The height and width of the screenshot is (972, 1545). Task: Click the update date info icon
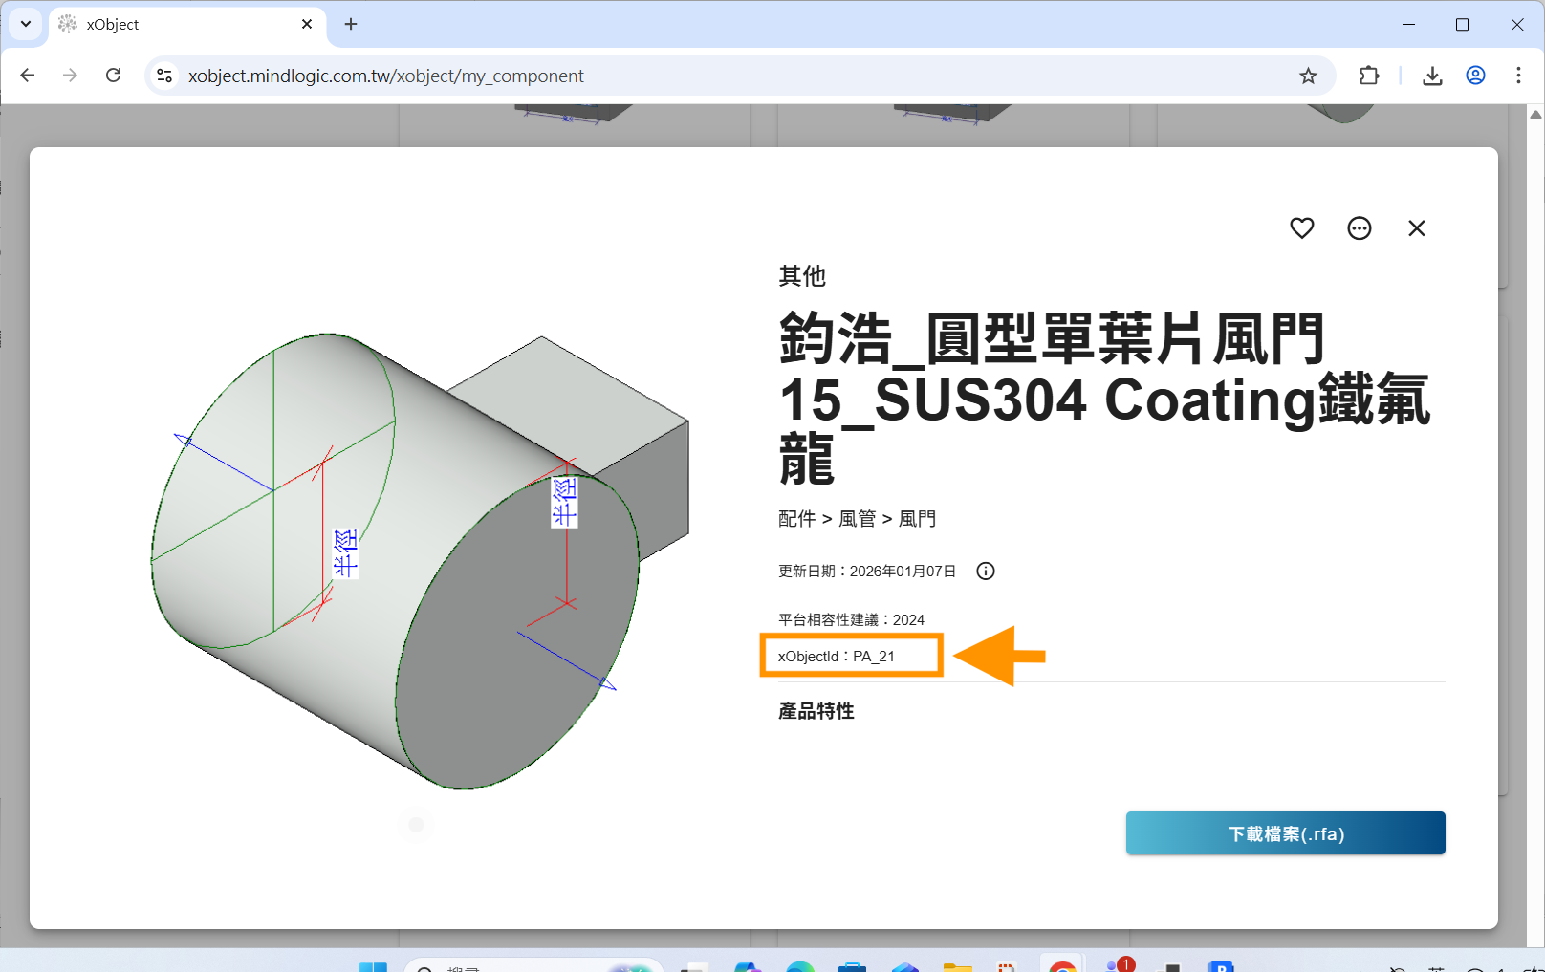[x=985, y=572]
